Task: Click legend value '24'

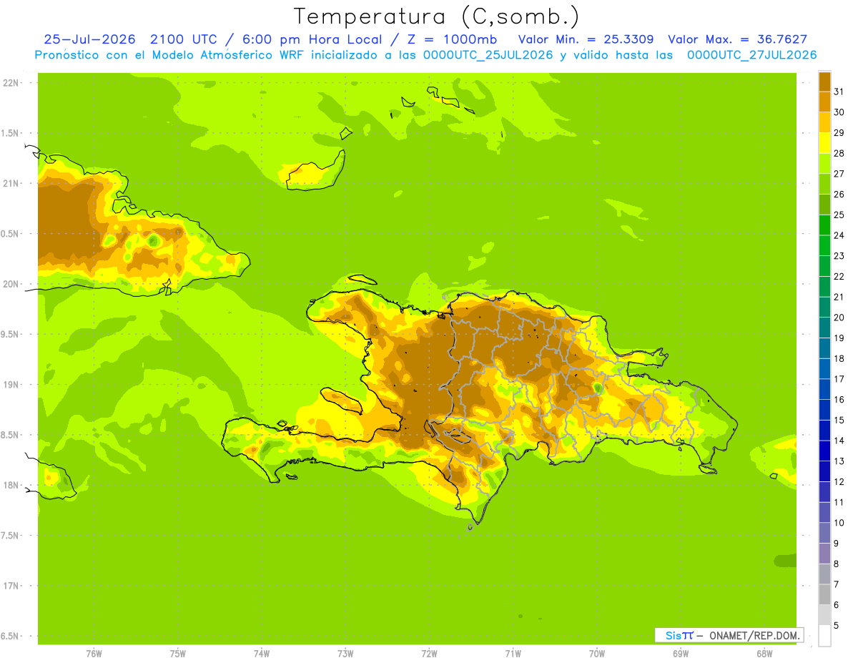Action: (x=839, y=235)
